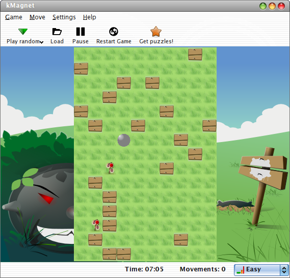Open the Settings menu
This screenshot has height=278, width=290.
pos(64,17)
